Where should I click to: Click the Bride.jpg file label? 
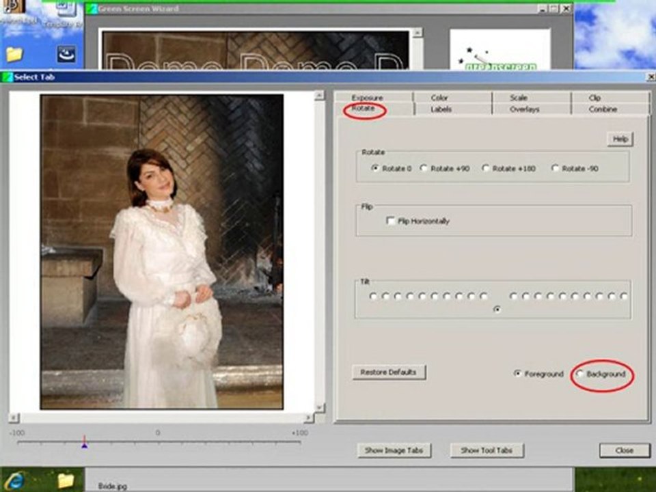pos(113,486)
